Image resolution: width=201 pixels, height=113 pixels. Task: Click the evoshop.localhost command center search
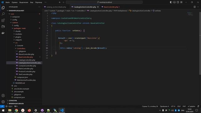point(104,2)
